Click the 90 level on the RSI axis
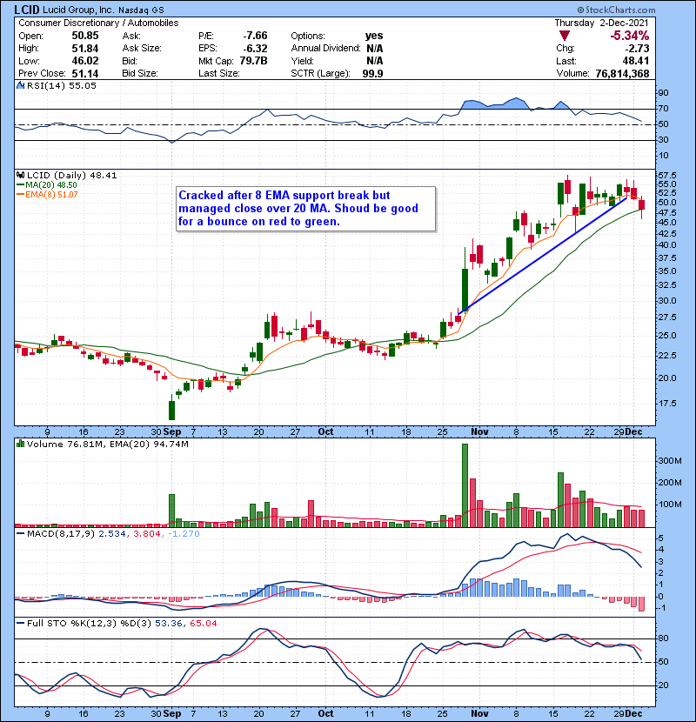The image size is (696, 722). (663, 93)
